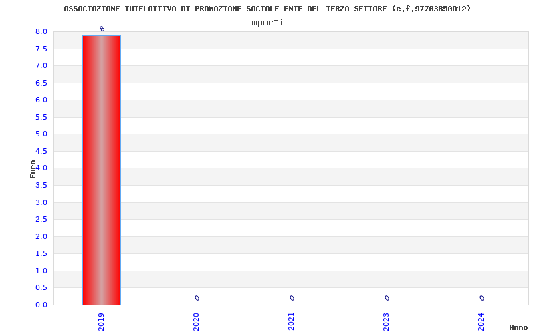Click the 'Importi' subtitle
The height and width of the screenshot is (334, 535).
tap(265, 23)
